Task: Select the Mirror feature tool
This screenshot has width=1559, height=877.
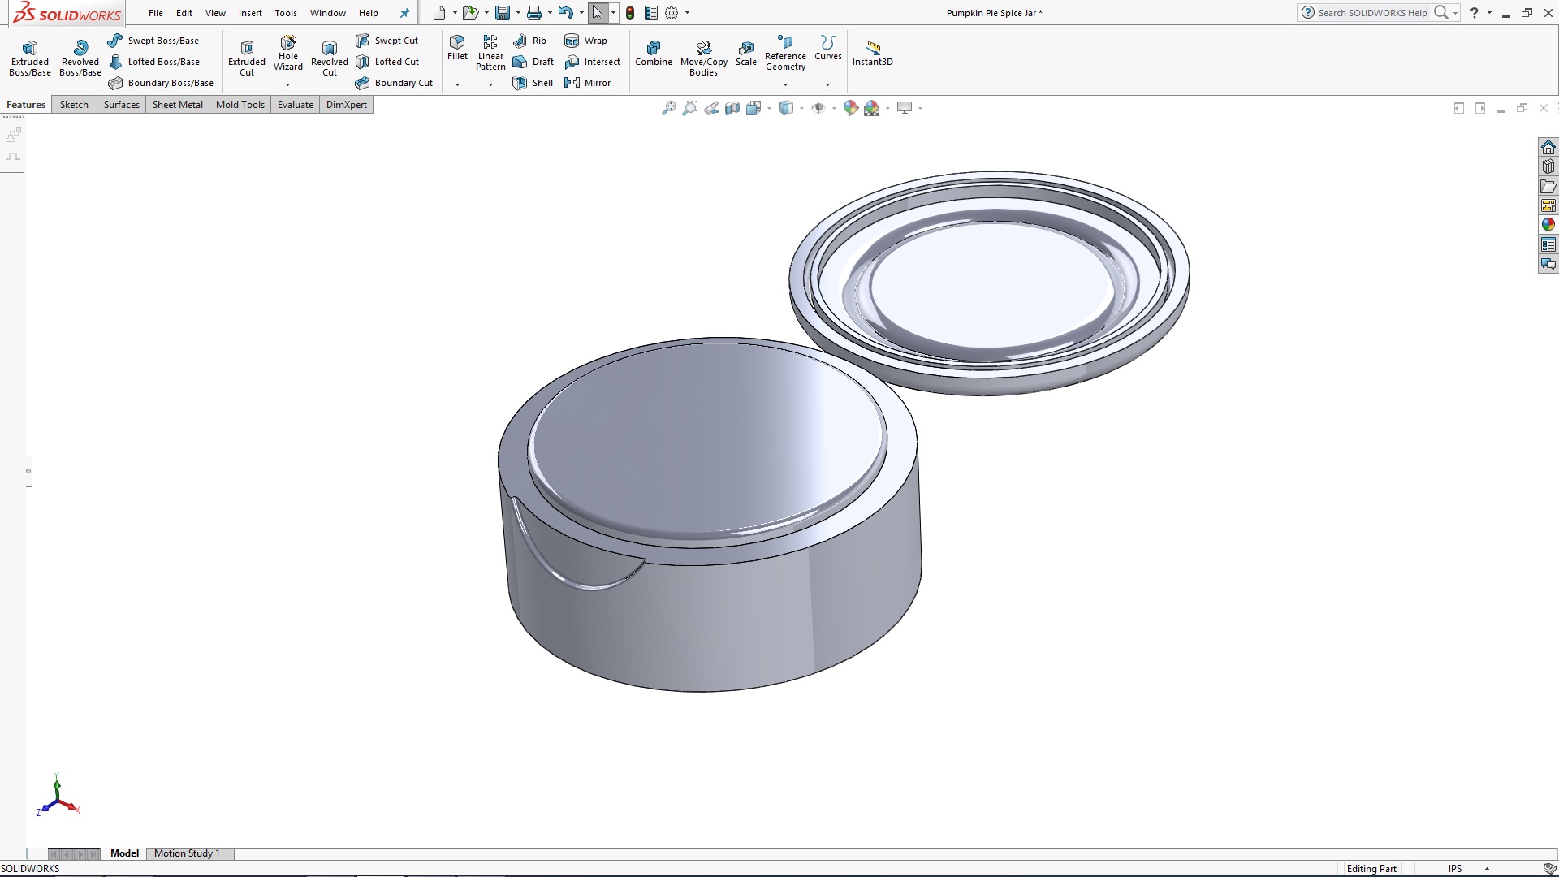Action: coord(589,82)
